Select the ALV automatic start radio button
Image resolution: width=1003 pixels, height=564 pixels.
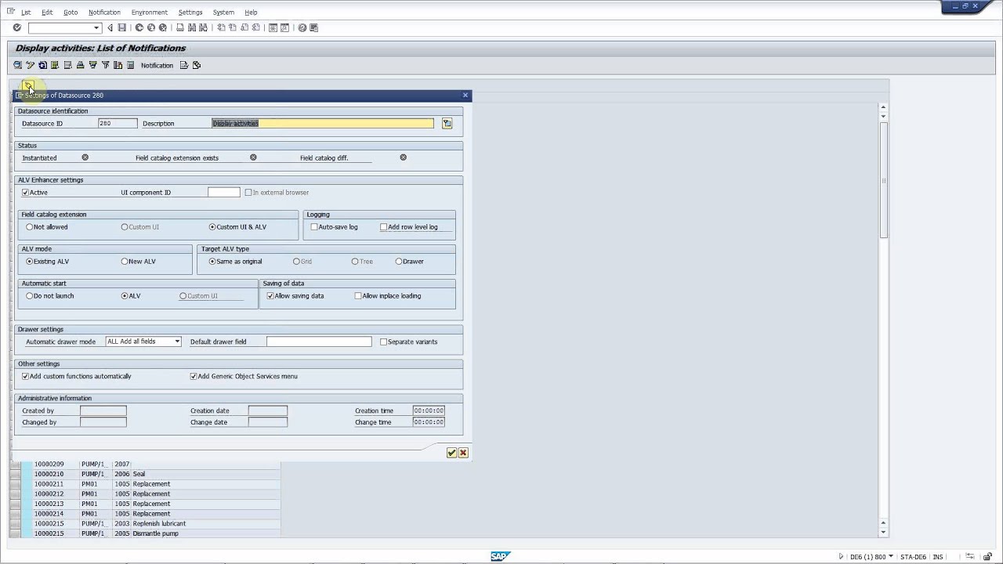tap(125, 296)
